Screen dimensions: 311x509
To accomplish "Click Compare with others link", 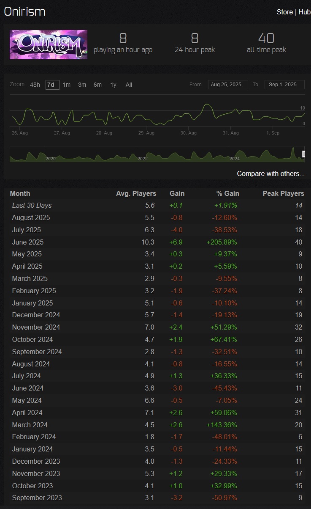I will [x=270, y=173].
